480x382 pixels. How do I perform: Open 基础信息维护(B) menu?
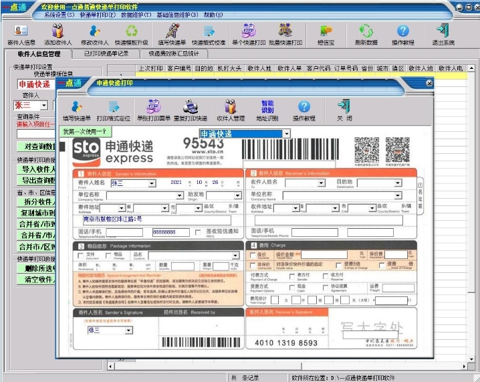[x=178, y=15]
